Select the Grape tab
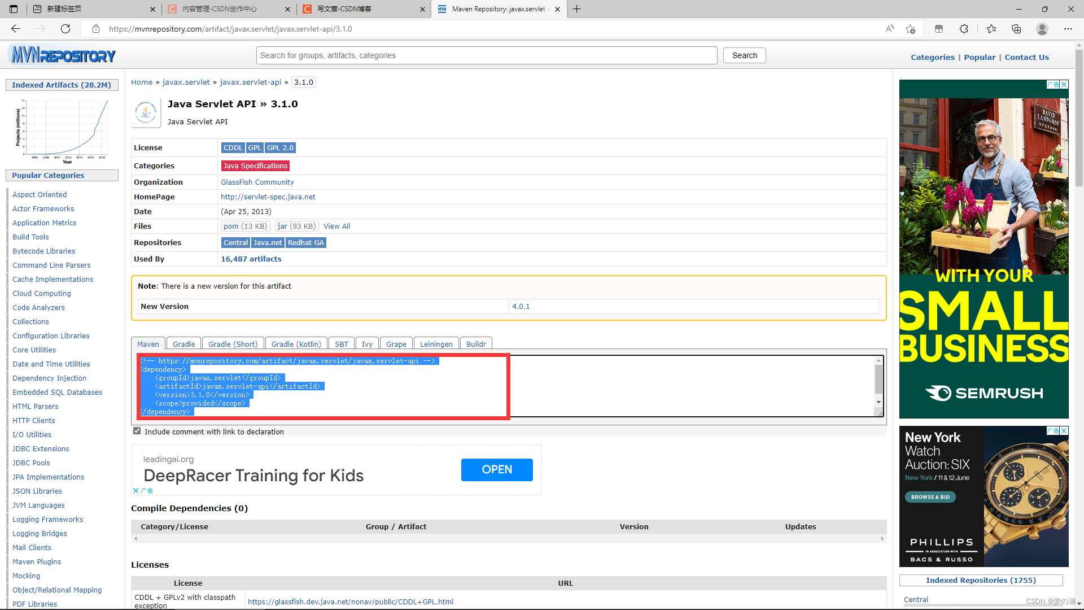 (396, 344)
